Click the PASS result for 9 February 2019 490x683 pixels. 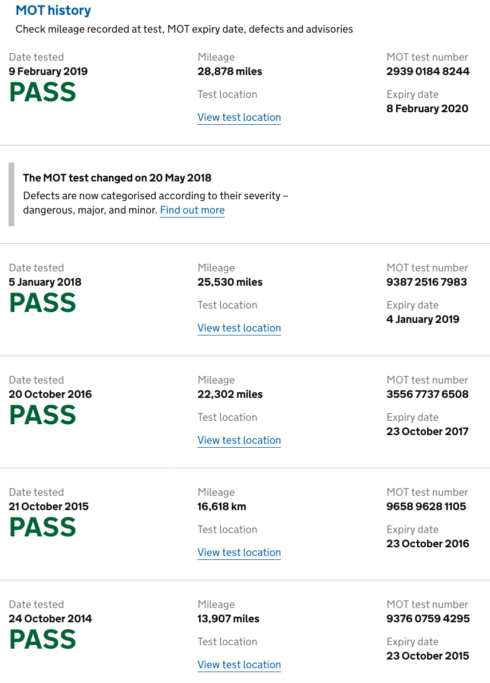pyautogui.click(x=43, y=93)
